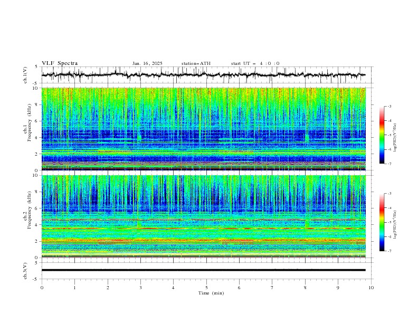Select the ch.1 color bar "log(PSD)(V²/Hz)" label
The image size is (418, 323).
(x=395, y=138)
